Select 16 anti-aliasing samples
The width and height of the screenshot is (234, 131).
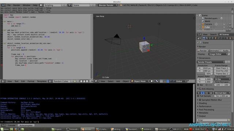point(211,93)
